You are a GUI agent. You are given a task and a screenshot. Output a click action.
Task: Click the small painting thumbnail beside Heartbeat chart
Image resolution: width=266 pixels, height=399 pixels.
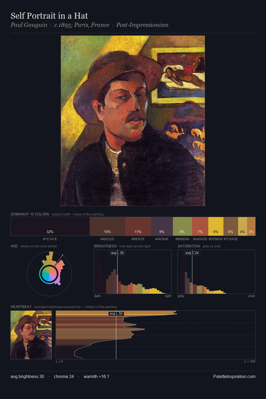click(x=31, y=335)
